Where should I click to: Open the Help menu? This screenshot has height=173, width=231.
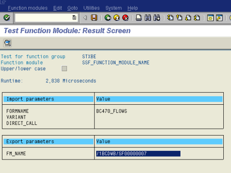[x=133, y=8]
